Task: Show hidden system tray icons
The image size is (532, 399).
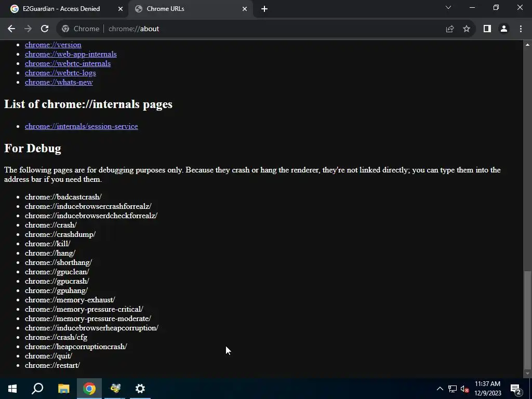Action: [x=440, y=389]
